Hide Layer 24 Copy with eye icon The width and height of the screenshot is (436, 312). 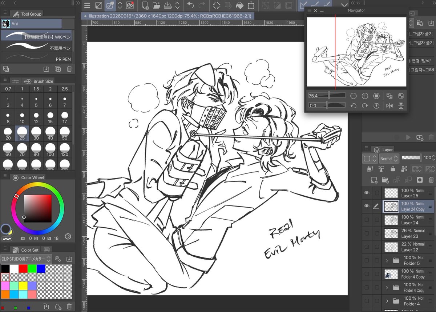(366, 206)
